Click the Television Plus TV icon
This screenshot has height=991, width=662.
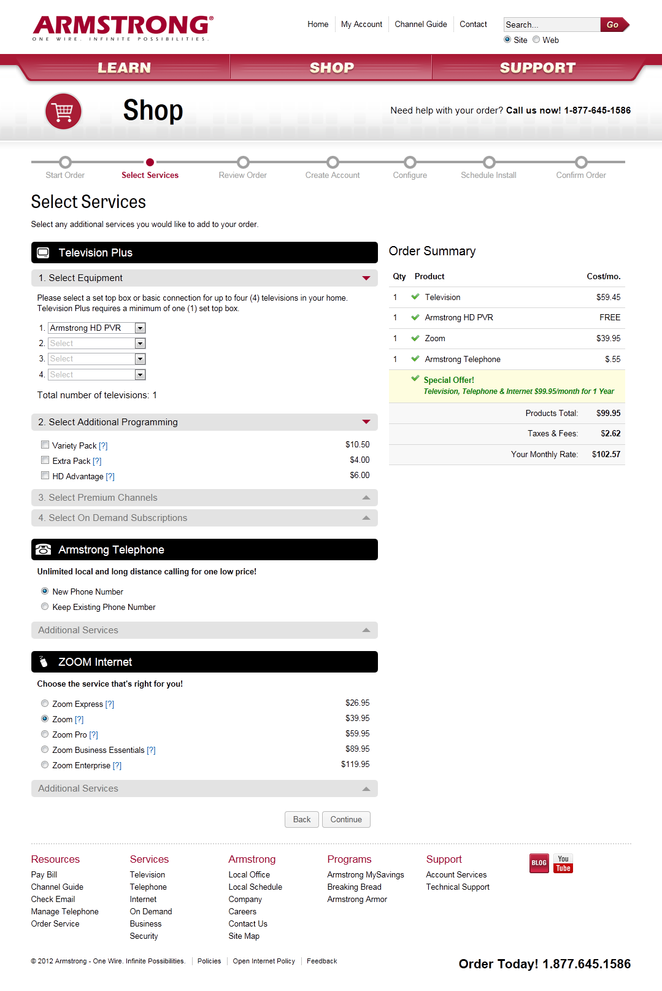click(x=43, y=253)
